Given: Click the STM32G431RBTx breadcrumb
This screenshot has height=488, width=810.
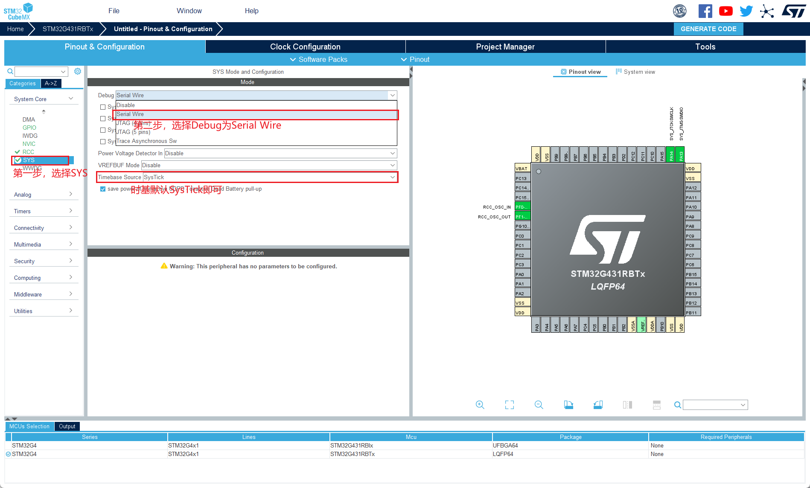Looking at the screenshot, I should pyautogui.click(x=68, y=29).
